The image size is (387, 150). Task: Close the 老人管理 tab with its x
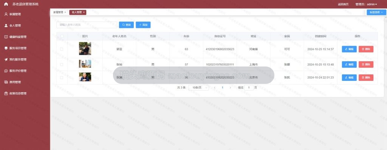pos(84,12)
